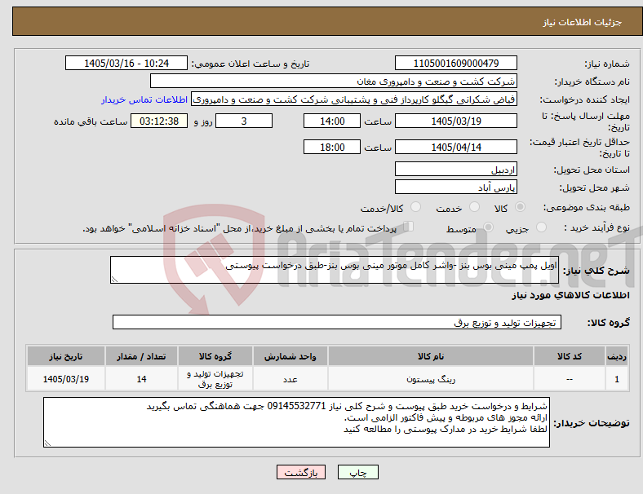Click the requester field فیاض شکرانی گیگلو
643x494 pixels.
point(354,99)
